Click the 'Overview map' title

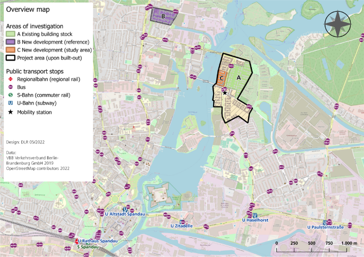[x=28, y=10]
